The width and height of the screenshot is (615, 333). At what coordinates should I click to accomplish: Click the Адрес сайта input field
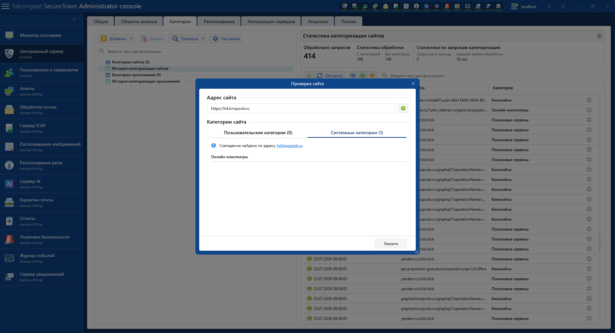tap(301, 108)
